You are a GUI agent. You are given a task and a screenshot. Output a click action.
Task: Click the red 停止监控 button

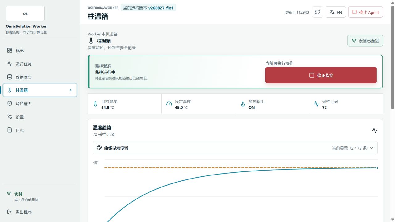pos(321,75)
